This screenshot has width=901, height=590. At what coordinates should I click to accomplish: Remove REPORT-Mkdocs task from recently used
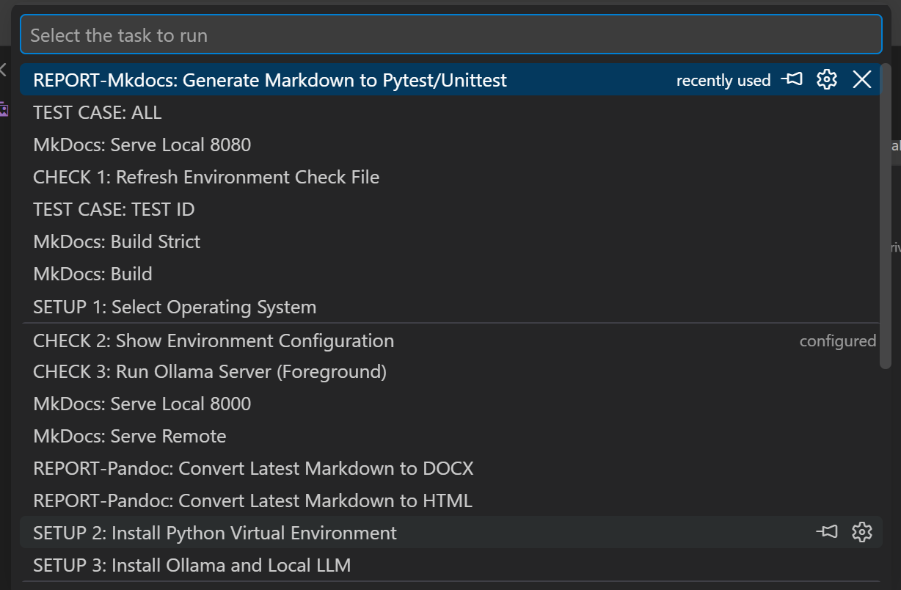coord(862,79)
